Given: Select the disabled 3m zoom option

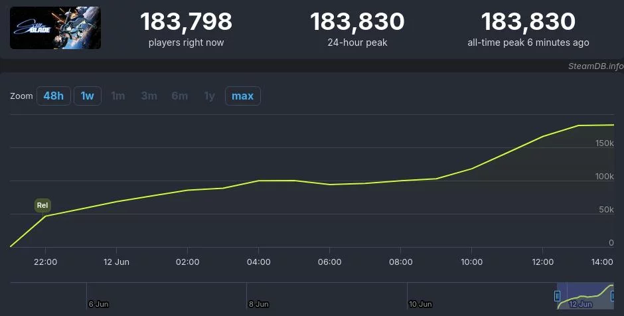Looking at the screenshot, I should click(x=149, y=96).
